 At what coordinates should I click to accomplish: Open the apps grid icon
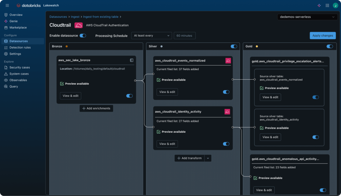pyautogui.click(x=327, y=5)
